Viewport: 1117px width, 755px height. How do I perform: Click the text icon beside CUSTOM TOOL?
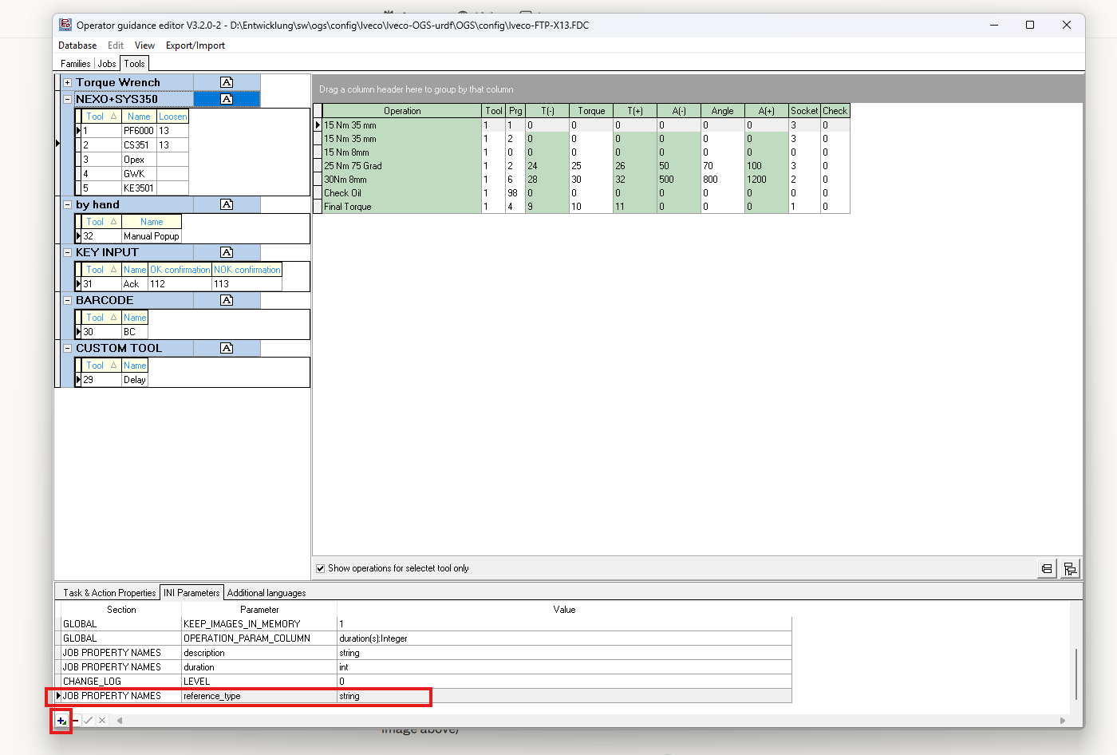point(227,348)
